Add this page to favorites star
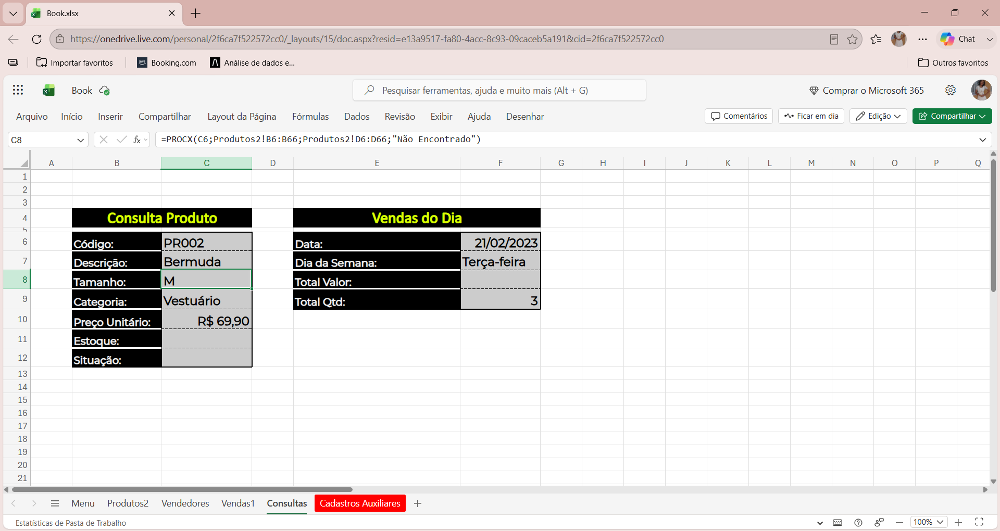Screen dimensions: 1000x531 852,39
